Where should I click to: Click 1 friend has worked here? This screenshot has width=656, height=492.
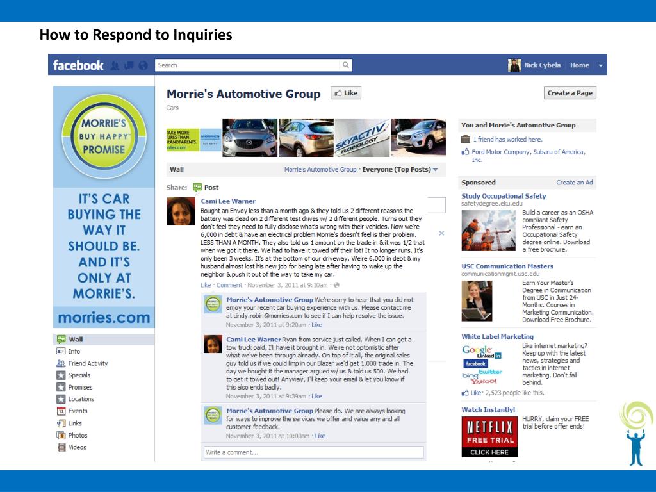tap(507, 139)
